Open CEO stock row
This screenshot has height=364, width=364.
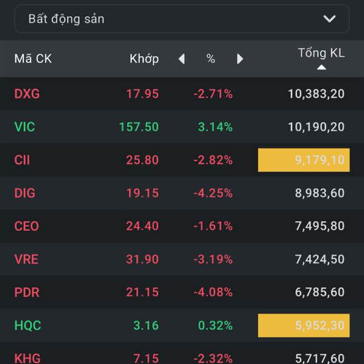(27, 226)
